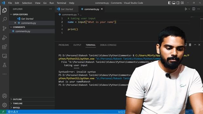Switch to the Debug Console tab
203x114 pixels.
coord(108,45)
